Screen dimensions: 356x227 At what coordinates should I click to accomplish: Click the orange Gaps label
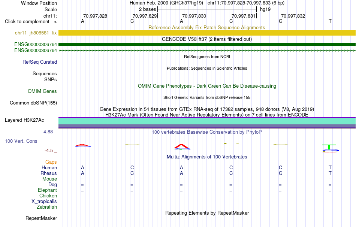(51, 162)
